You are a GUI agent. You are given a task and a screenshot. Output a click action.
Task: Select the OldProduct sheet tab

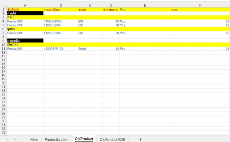click(x=84, y=139)
